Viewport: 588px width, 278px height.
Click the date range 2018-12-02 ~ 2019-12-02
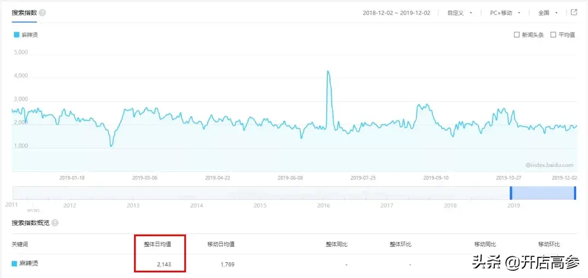pos(397,13)
